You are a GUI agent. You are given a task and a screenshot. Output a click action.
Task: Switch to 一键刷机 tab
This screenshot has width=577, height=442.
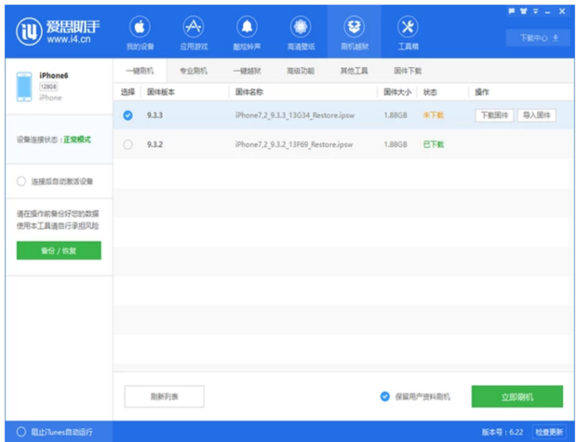click(x=140, y=71)
